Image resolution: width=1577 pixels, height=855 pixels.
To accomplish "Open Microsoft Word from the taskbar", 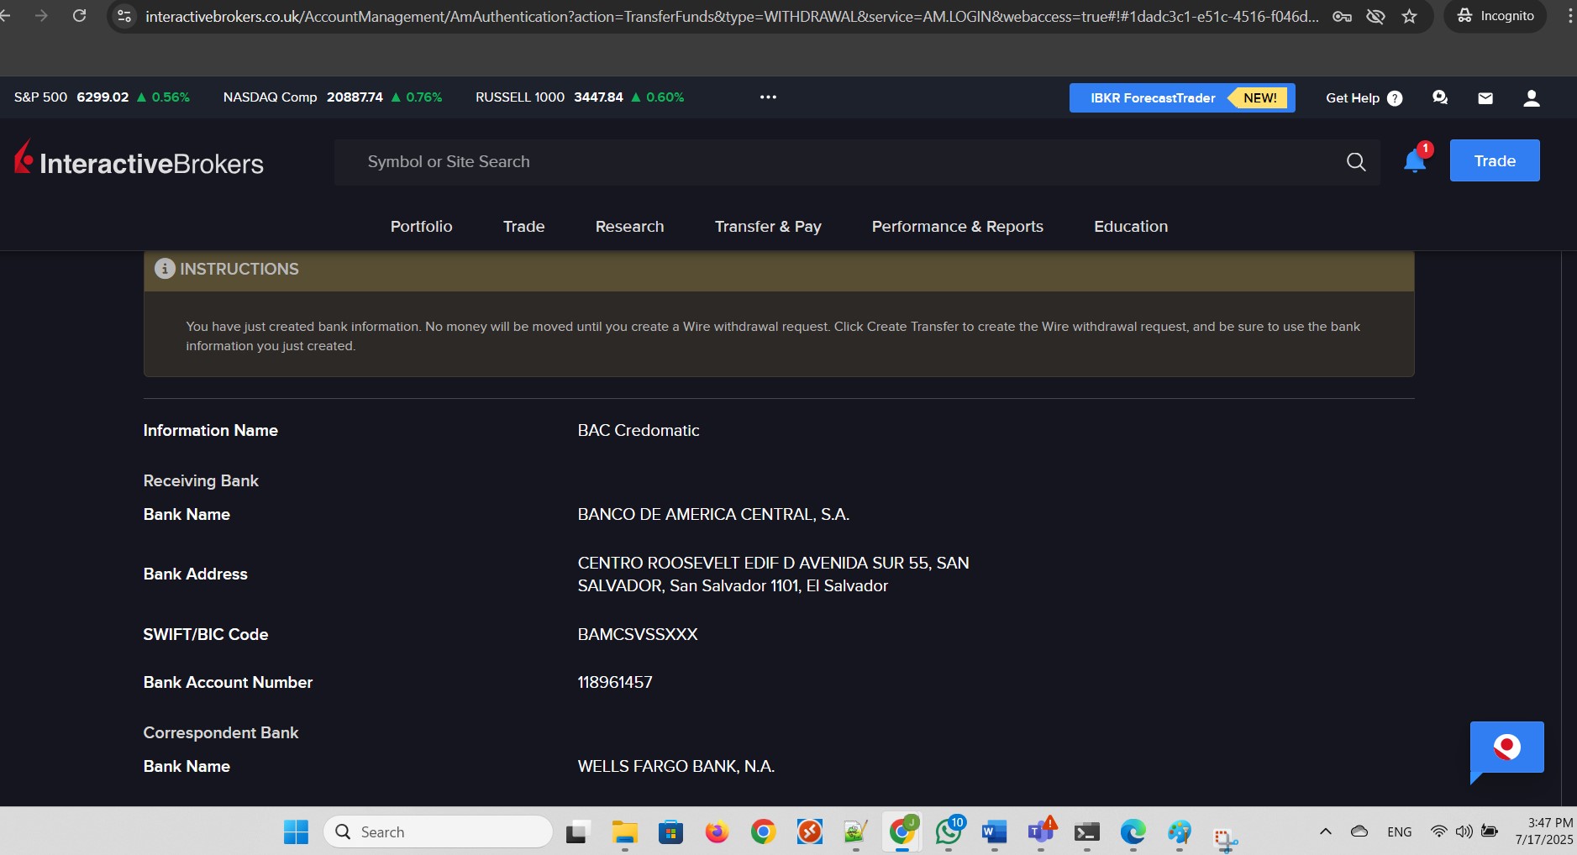I will [x=994, y=832].
